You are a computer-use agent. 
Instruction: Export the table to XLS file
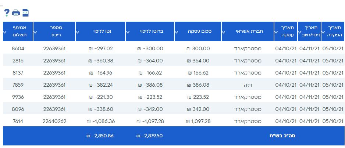point(25,13)
